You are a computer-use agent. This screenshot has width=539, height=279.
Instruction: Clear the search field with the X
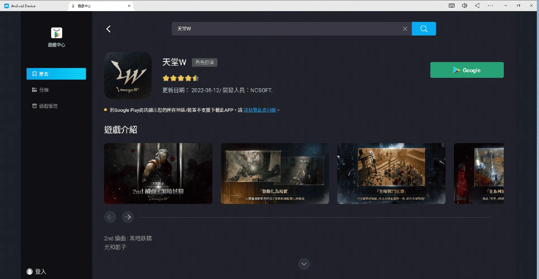405,28
